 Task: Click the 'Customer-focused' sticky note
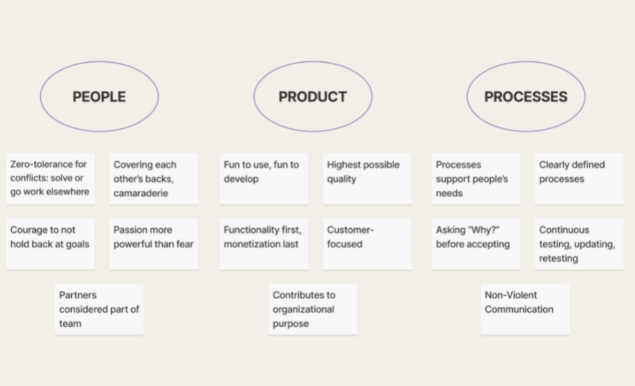pyautogui.click(x=367, y=243)
